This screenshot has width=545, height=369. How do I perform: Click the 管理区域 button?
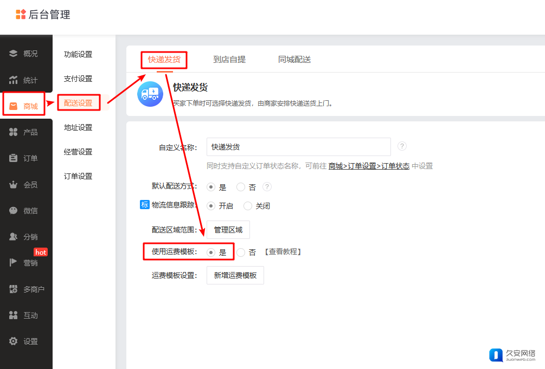pos(228,229)
